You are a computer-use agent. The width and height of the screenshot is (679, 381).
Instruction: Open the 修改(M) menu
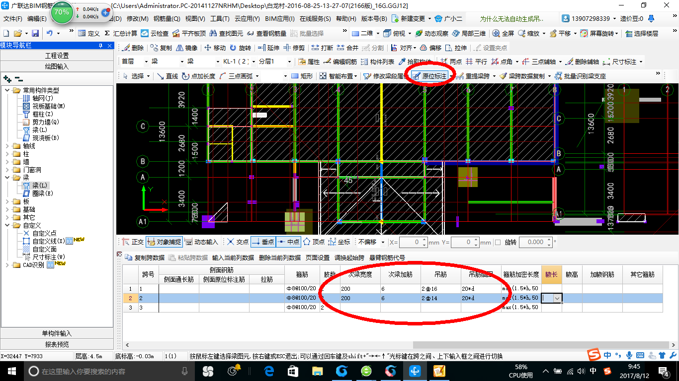(x=138, y=19)
